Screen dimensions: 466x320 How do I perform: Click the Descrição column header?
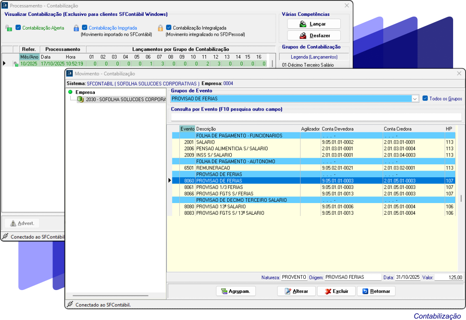point(206,129)
